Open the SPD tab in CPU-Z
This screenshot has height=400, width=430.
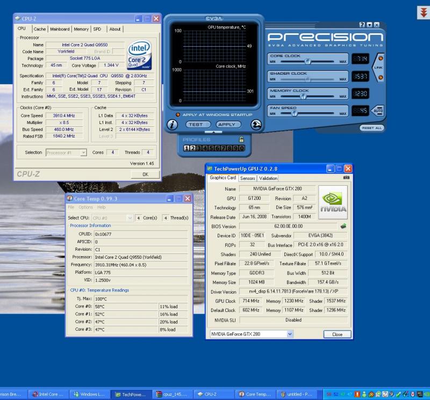click(x=97, y=29)
